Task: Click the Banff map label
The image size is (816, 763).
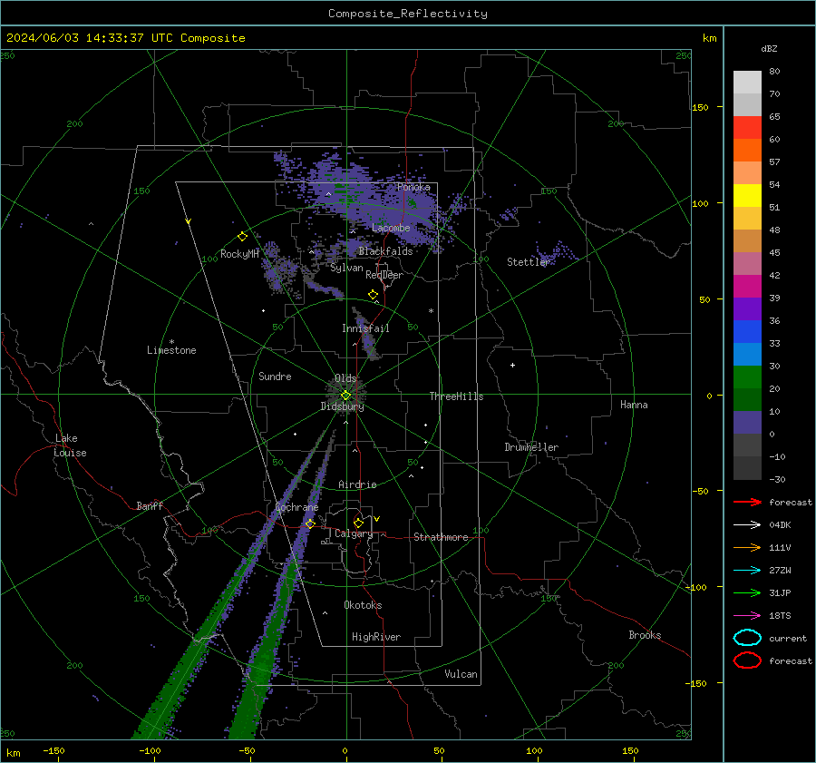Action: (150, 506)
